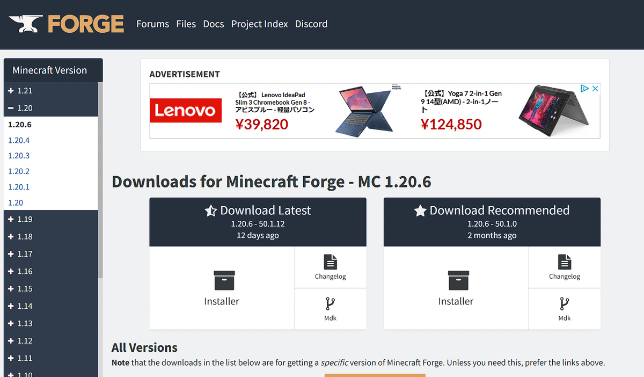The height and width of the screenshot is (377, 644).
Task: Click Mdk branch icon under Download Recommended
Action: pos(565,304)
